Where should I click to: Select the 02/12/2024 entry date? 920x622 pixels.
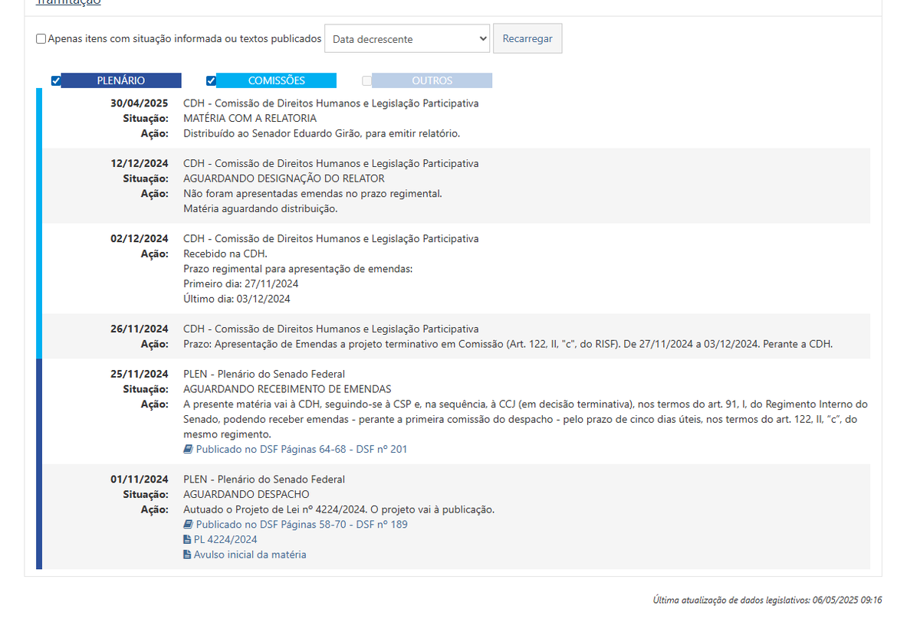coord(140,239)
